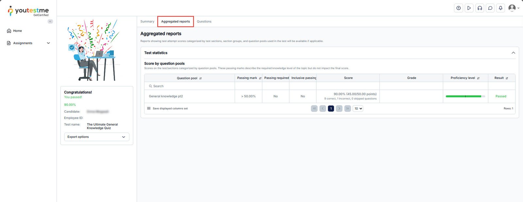This screenshot has width=523, height=202.
Task: Click the Save displayed columns set menu icon
Action: click(x=149, y=108)
